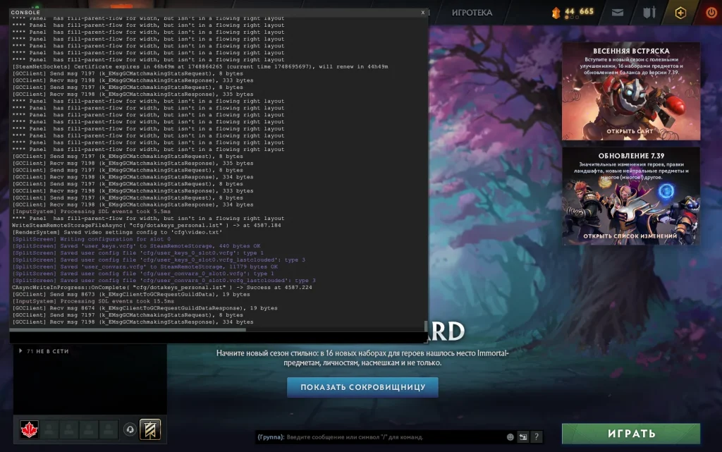Click the 'Send msg 8673' GuildData console line

(130, 295)
